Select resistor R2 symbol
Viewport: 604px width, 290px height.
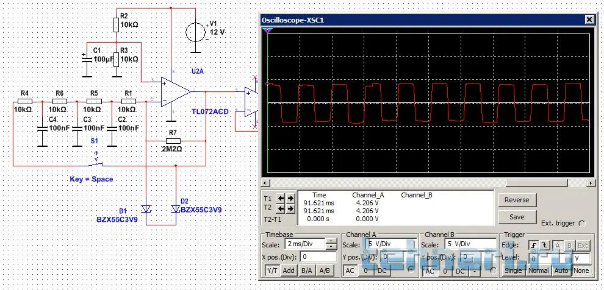[x=116, y=26]
